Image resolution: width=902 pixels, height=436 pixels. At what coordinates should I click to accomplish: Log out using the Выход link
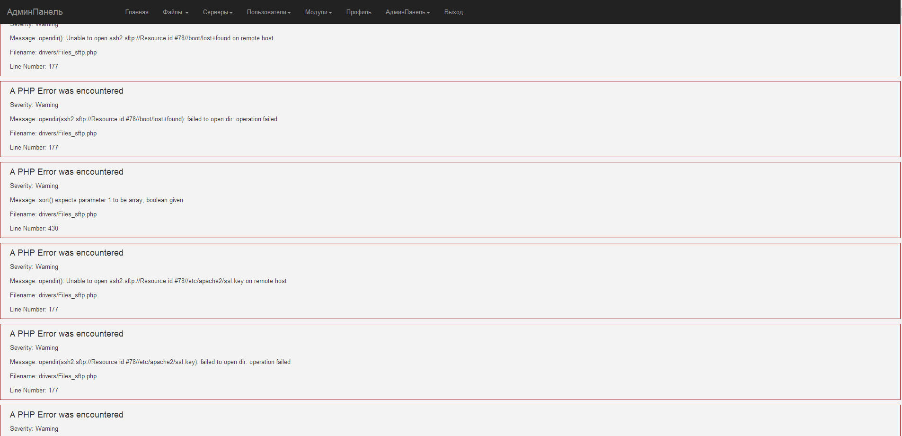[453, 12]
